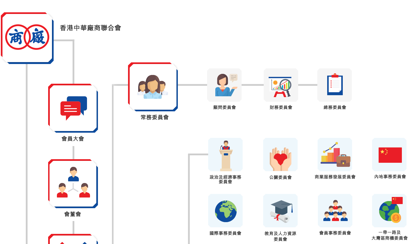Click the 常務委員會 group icon
Image resolution: width=415 pixels, height=244 pixels.
153,87
